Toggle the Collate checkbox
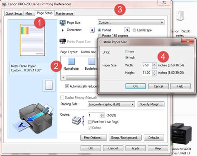 pos(90,128)
